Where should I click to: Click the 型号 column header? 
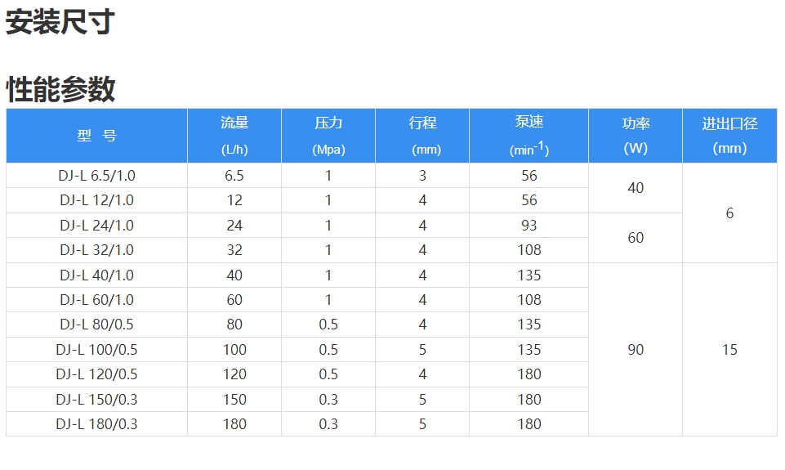click(x=96, y=136)
